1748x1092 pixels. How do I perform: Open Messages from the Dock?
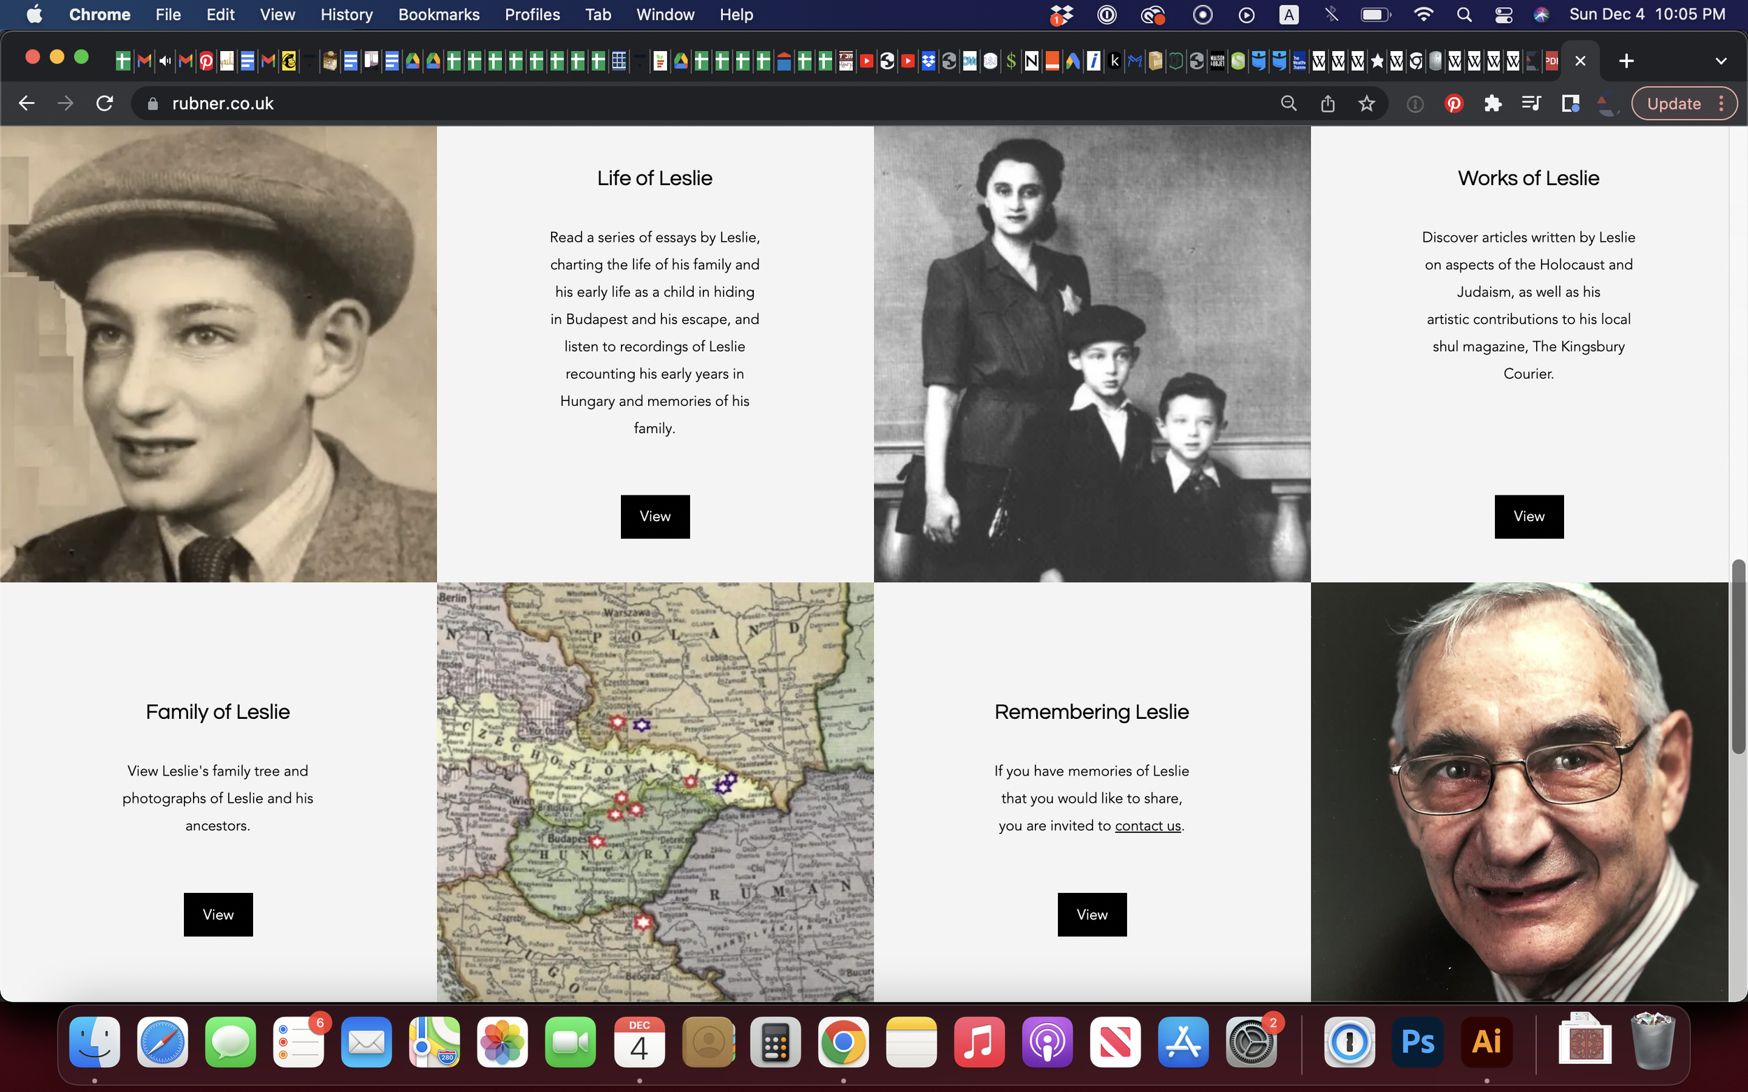[x=231, y=1042]
